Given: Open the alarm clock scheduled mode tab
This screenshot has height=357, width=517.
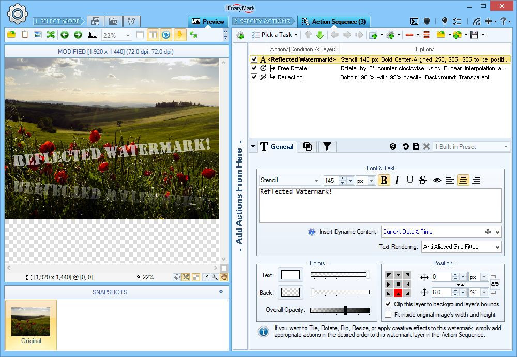Looking at the screenshot, I should 131,21.
